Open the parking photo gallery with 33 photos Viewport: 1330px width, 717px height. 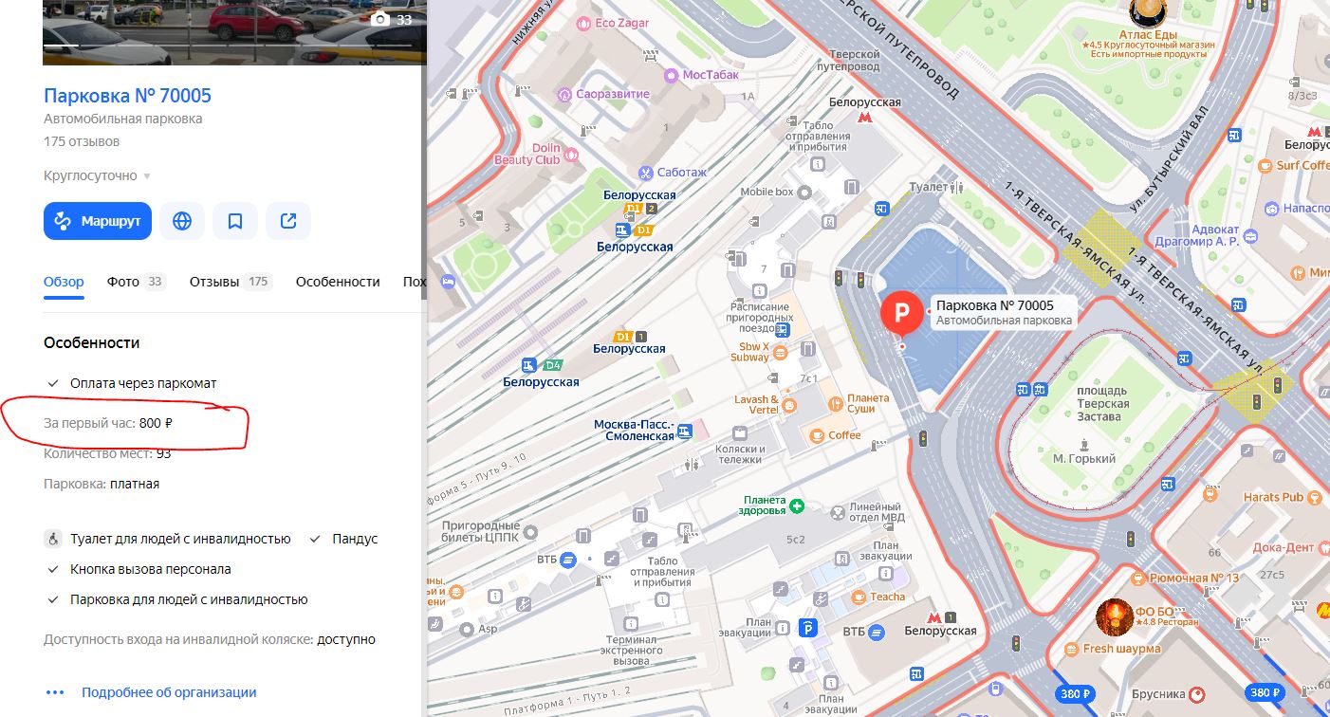click(391, 19)
